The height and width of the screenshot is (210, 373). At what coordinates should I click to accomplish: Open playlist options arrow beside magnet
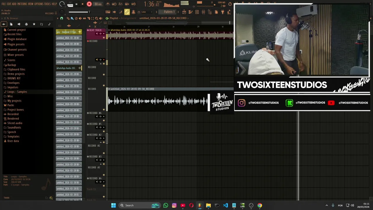tap(58, 18)
